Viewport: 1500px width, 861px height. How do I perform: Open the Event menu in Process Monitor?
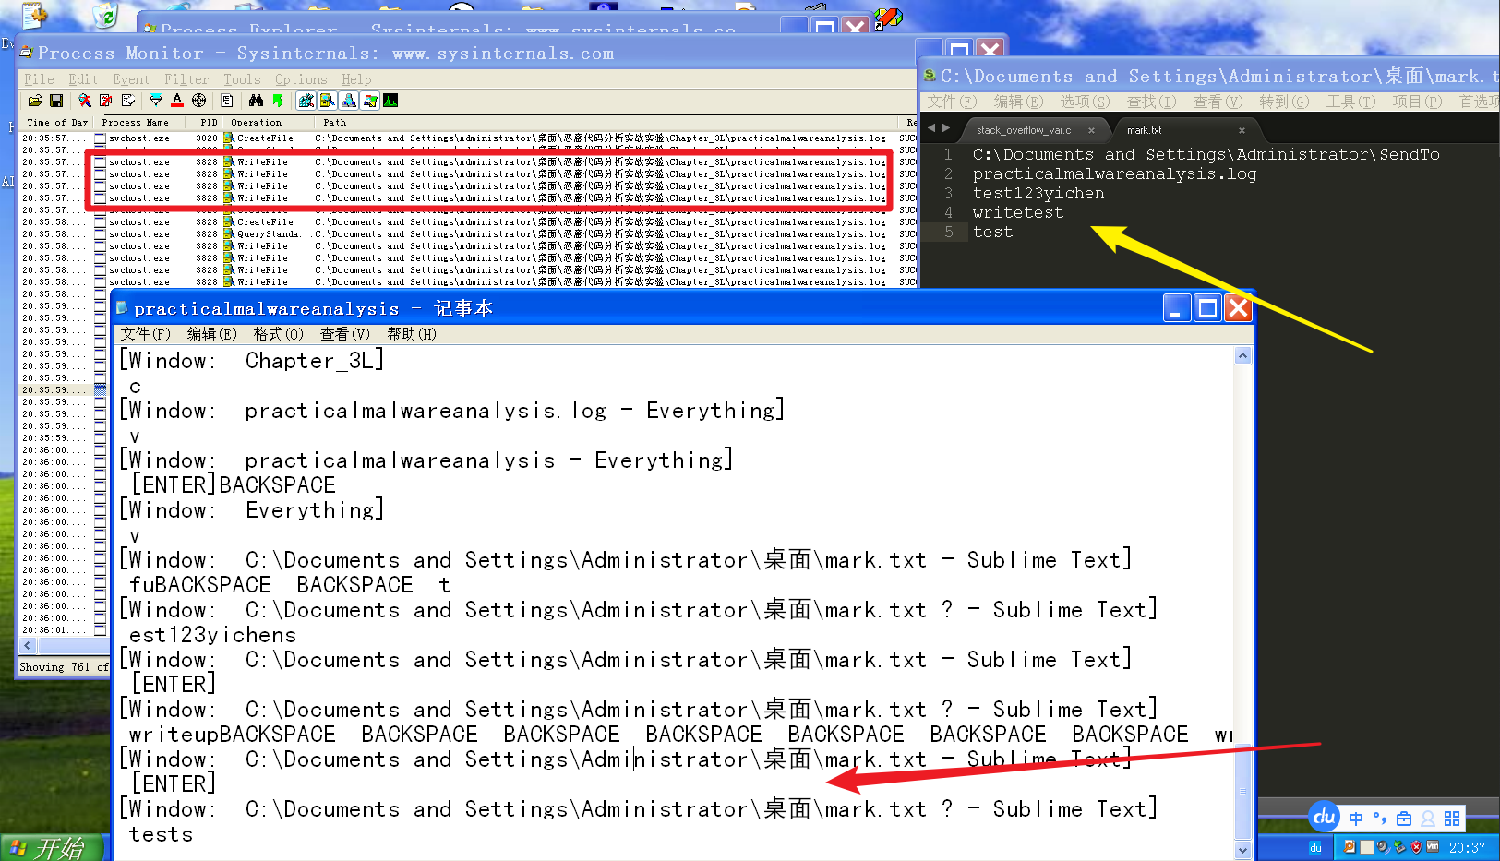tap(131, 79)
